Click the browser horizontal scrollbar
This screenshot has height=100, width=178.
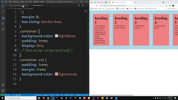pyautogui.click(x=112, y=95)
